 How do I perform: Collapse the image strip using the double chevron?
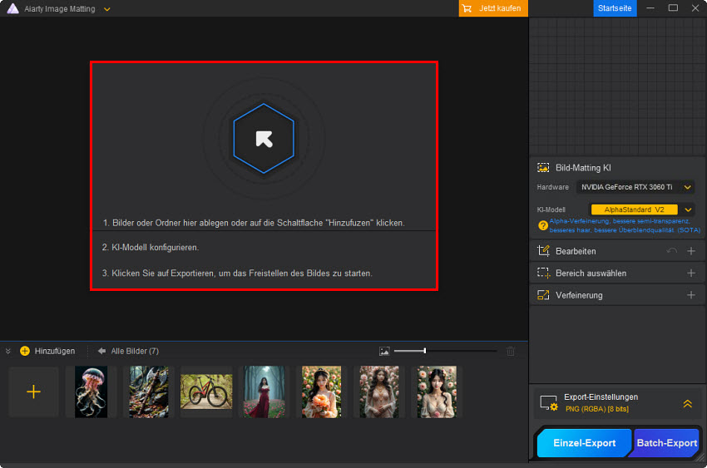pos(7,351)
